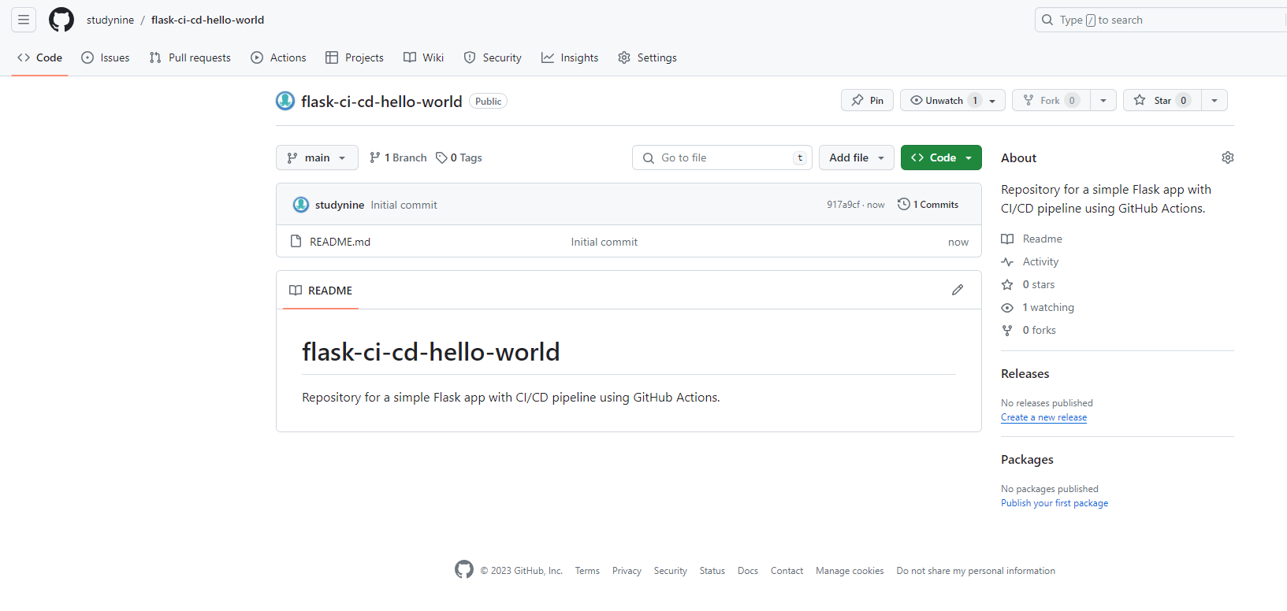
Task: Open the repository Settings tab
Action: click(647, 57)
